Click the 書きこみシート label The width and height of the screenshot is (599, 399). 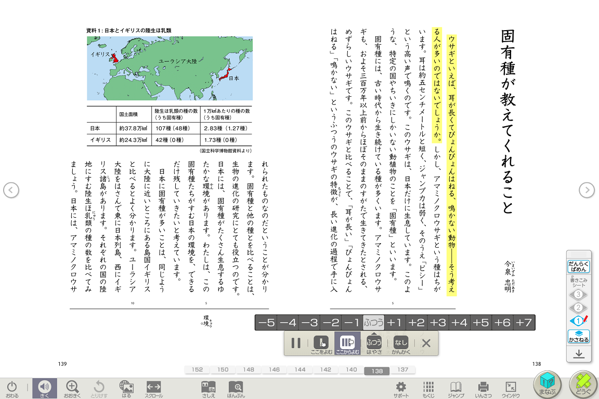pos(578,282)
